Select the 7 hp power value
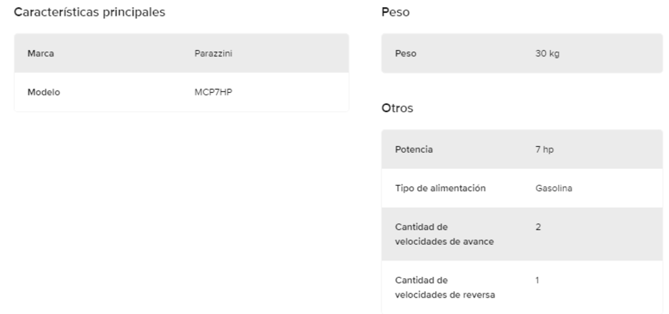The image size is (669, 314). 545,150
